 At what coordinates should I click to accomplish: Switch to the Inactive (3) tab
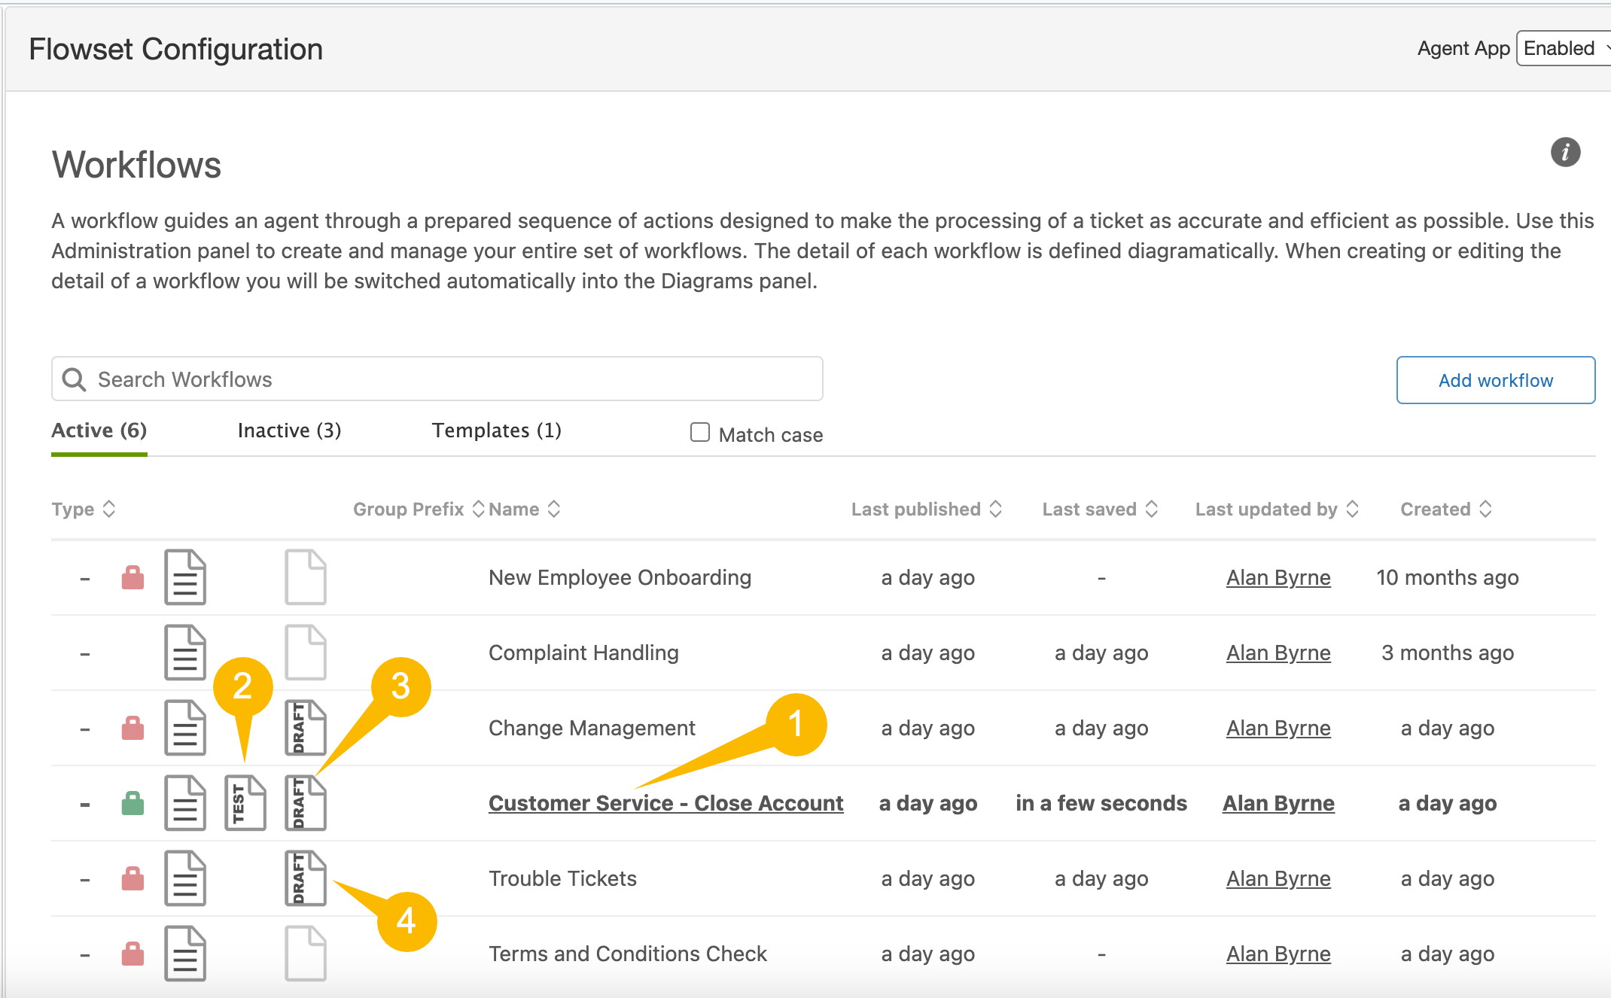[290, 431]
